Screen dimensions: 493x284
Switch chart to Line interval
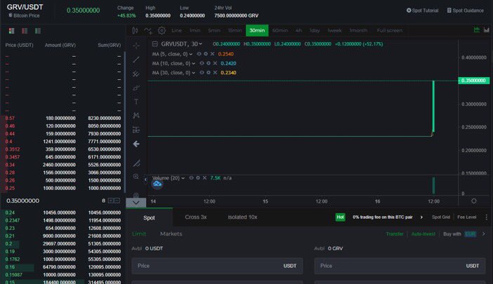pyautogui.click(x=177, y=30)
